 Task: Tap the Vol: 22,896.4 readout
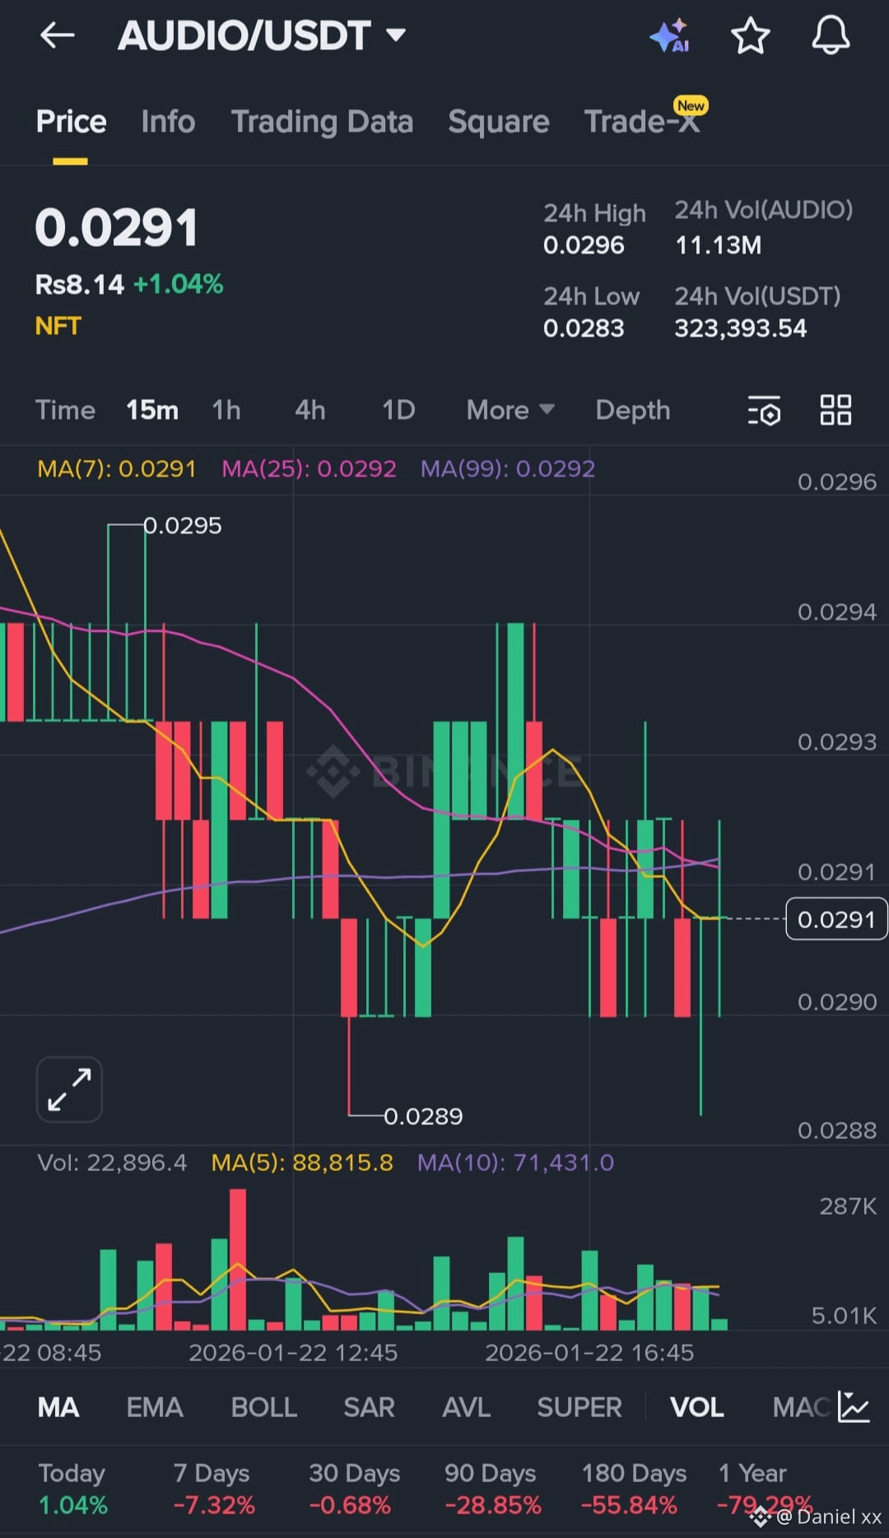[112, 1163]
